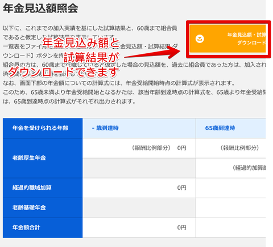Click the 0円 value in 年金額合計 row

(181, 228)
